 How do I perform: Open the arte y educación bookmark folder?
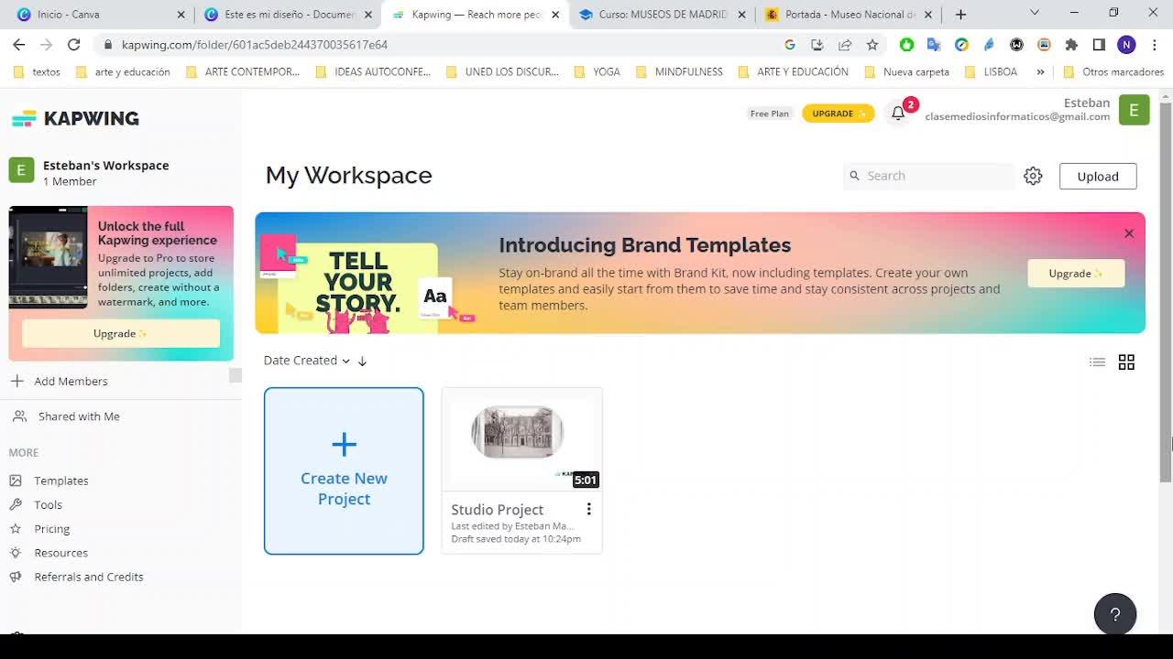[x=123, y=71]
